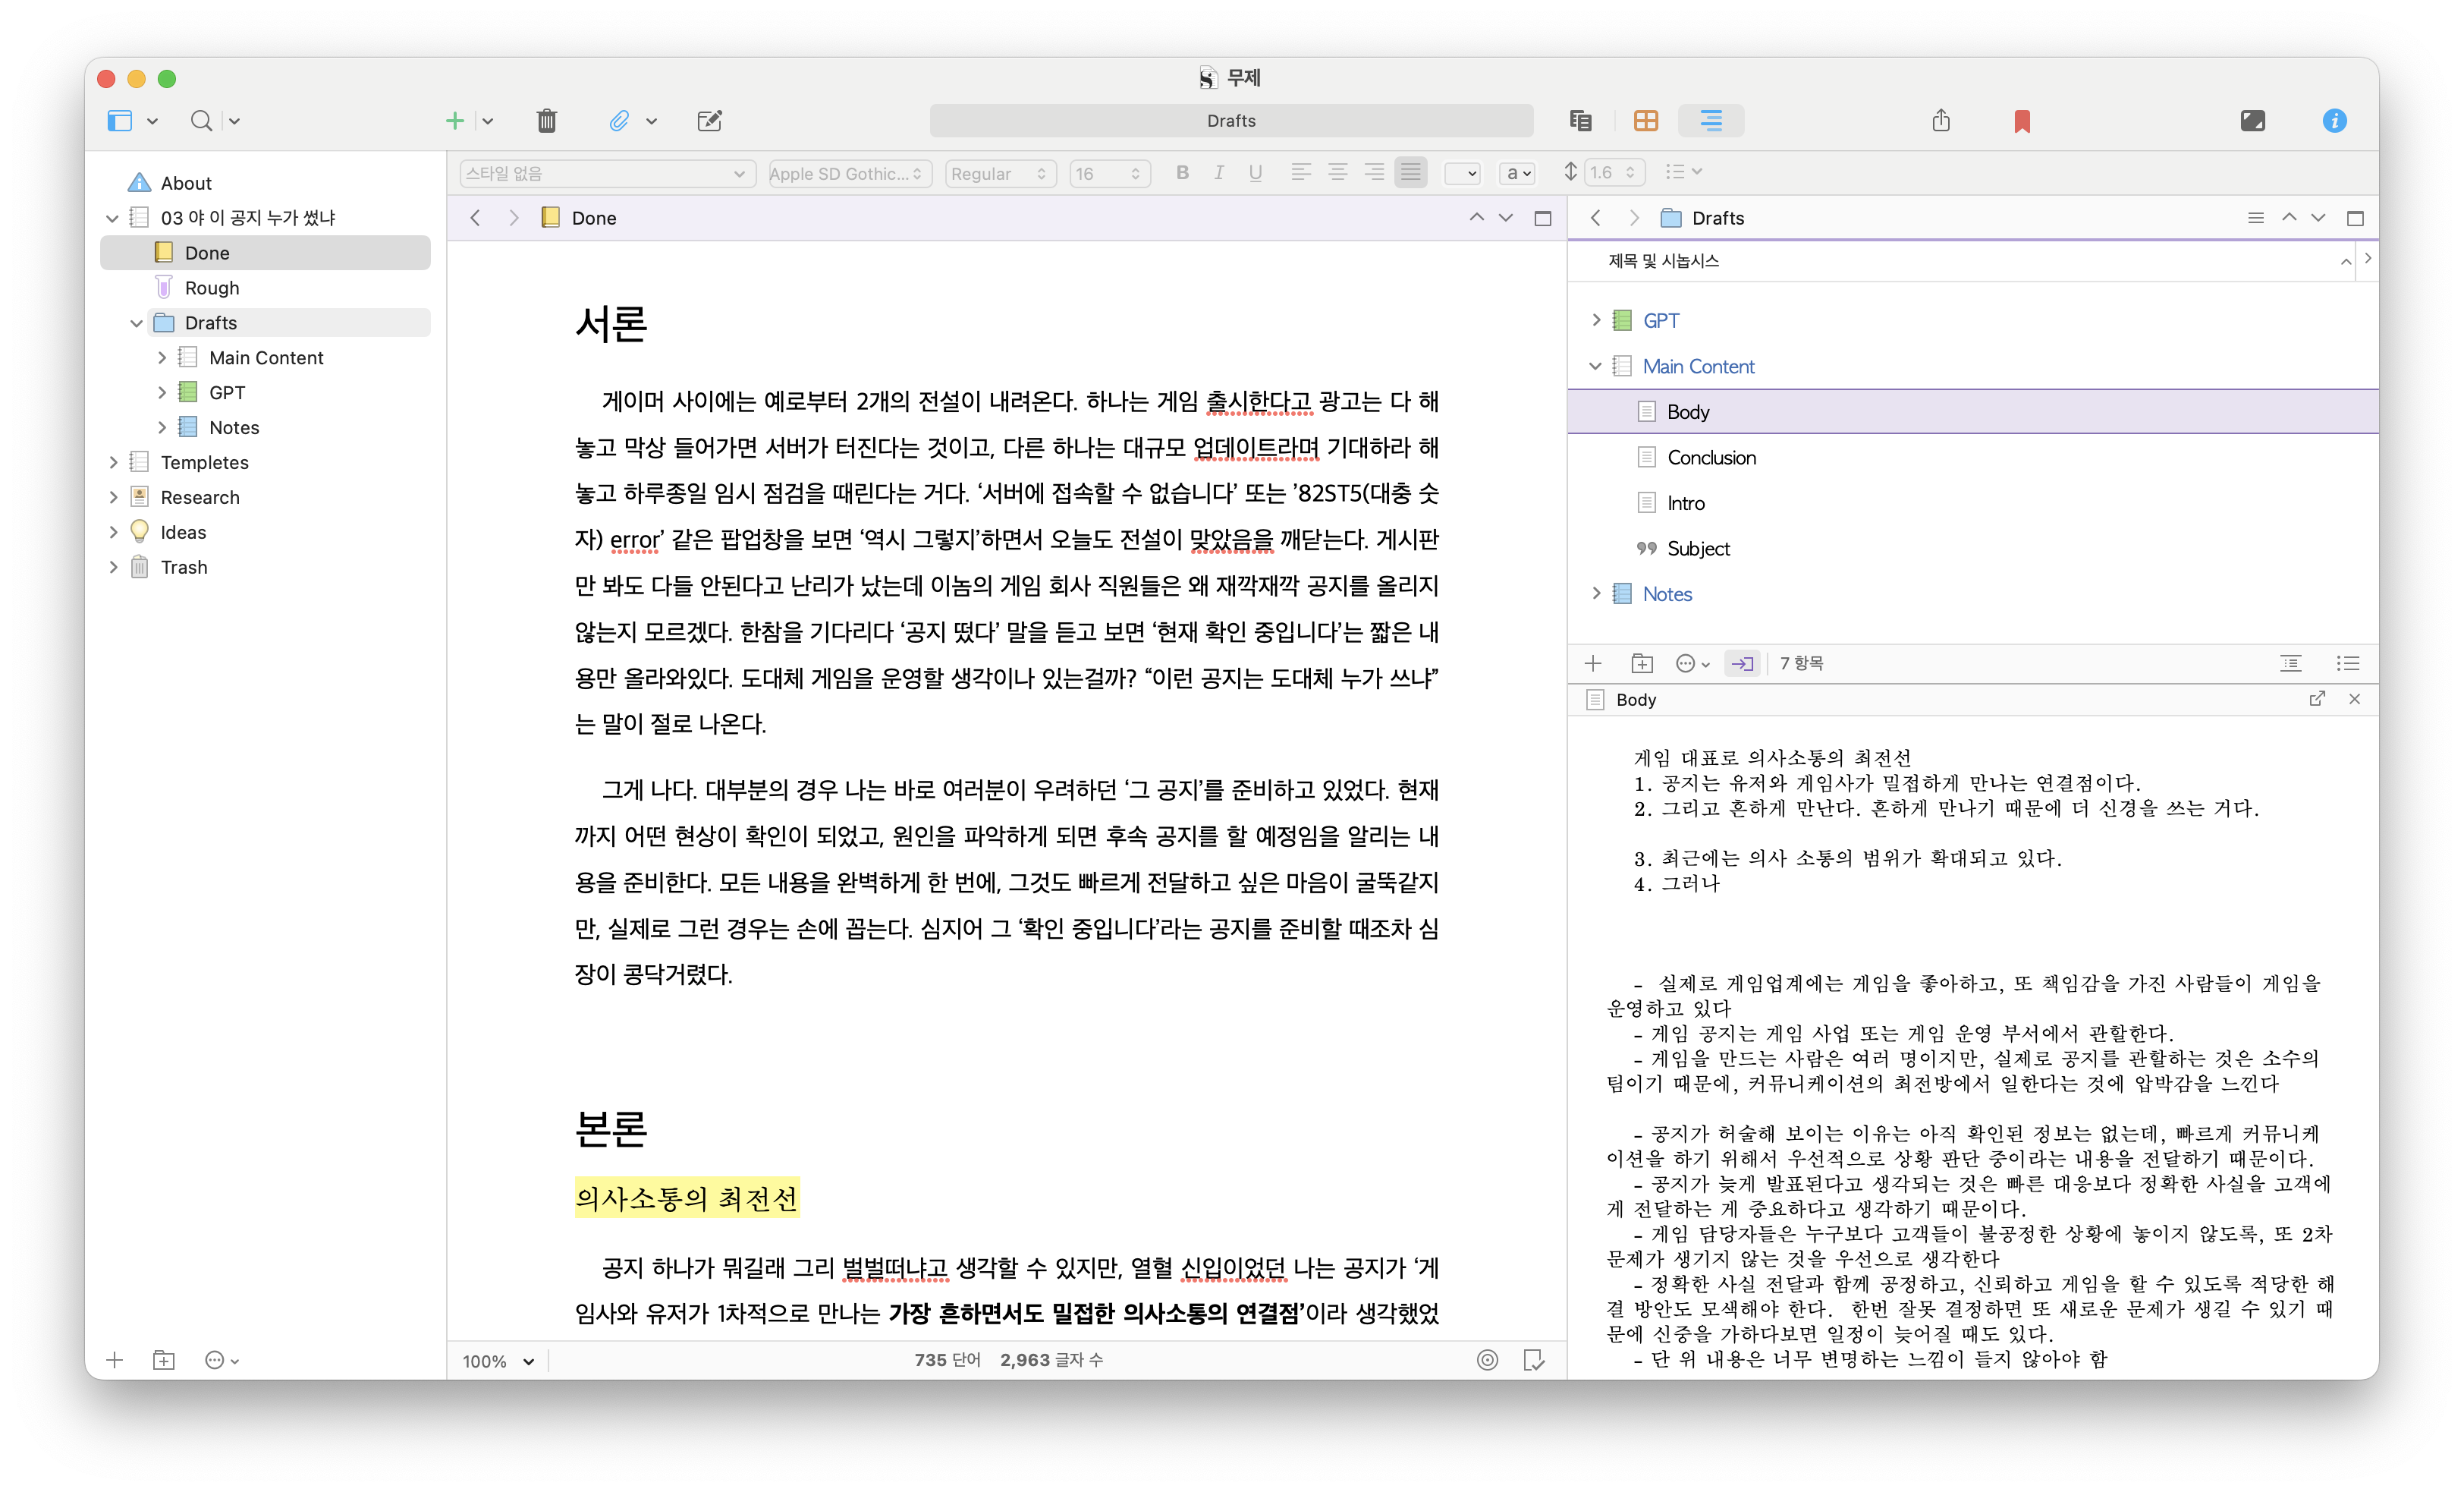Open the font family dropdown
Screen dimensions: 2464x1492
849,173
